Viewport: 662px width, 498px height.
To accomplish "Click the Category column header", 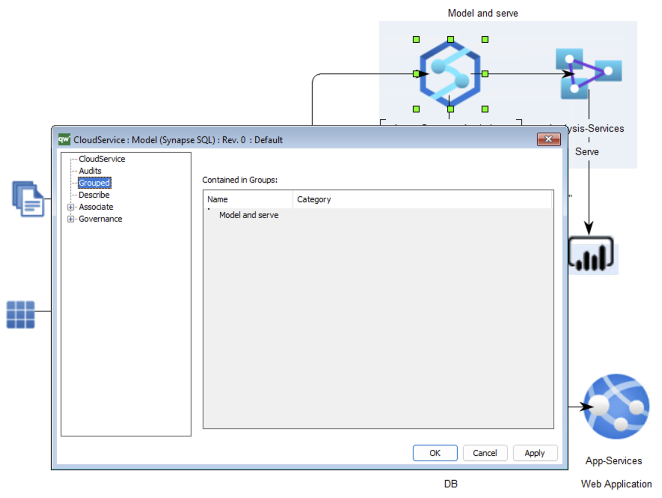I will pyautogui.click(x=314, y=199).
